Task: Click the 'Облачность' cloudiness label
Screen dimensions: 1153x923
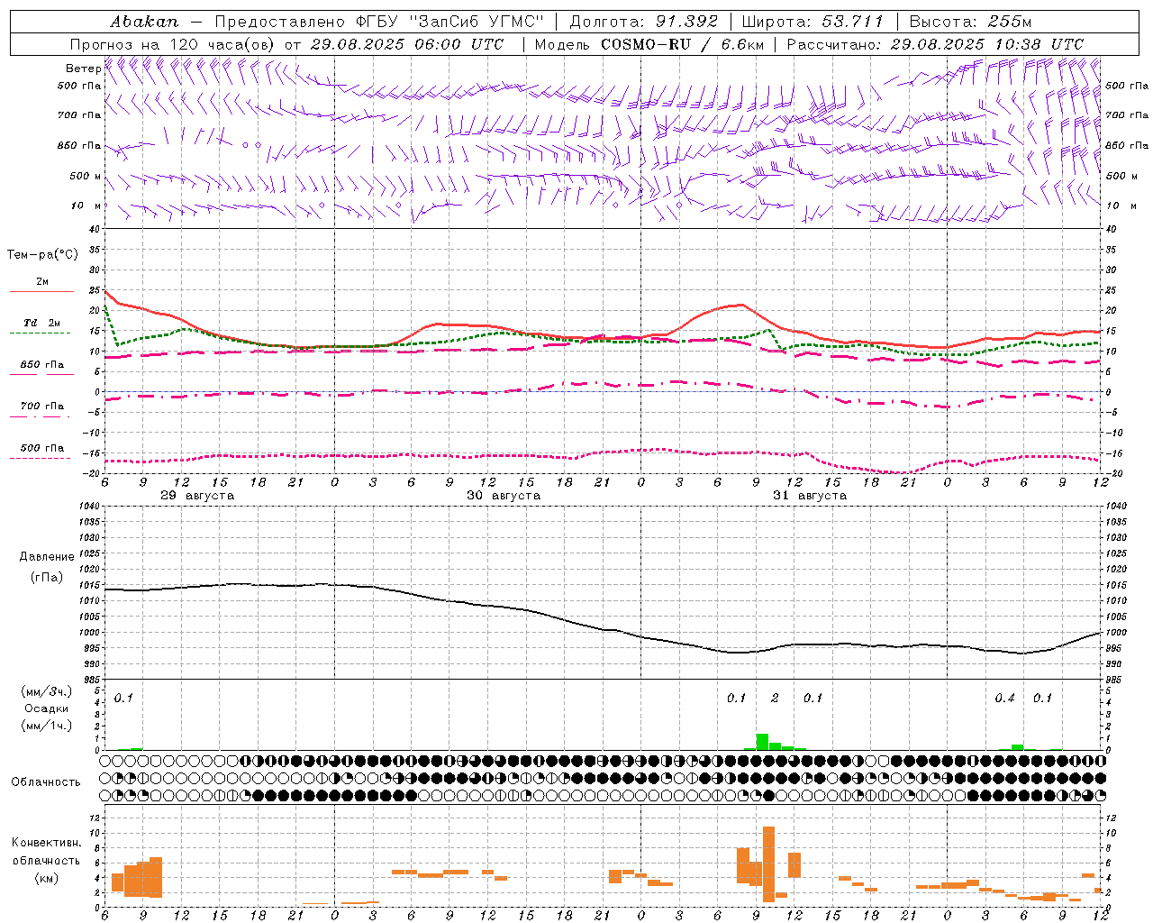Action: 46,782
